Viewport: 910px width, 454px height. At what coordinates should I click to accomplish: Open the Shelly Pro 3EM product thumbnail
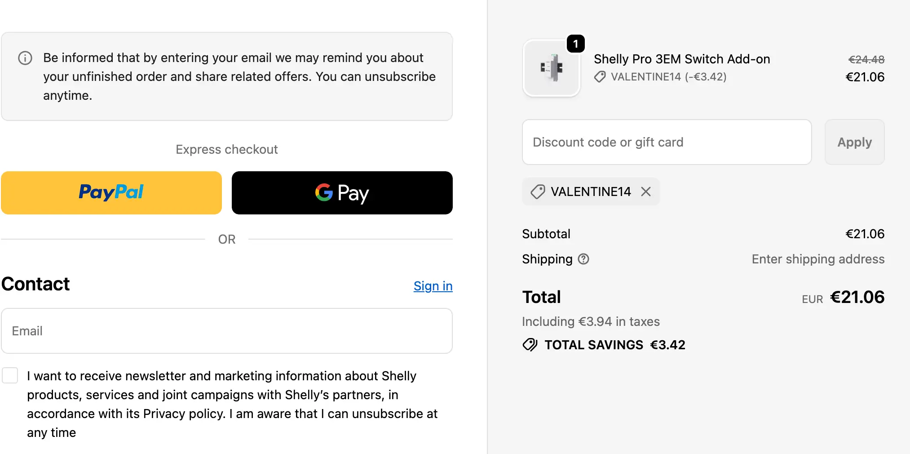click(x=552, y=68)
